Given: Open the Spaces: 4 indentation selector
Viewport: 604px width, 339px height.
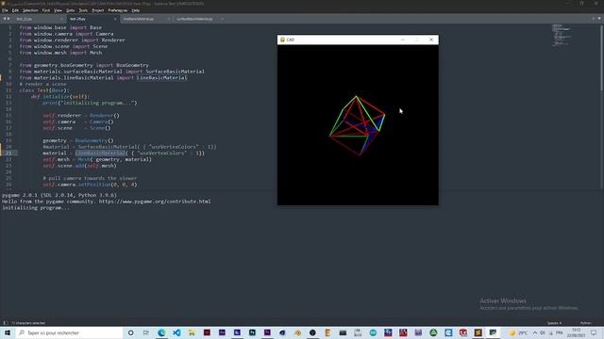Looking at the screenshot, I should pos(554,323).
